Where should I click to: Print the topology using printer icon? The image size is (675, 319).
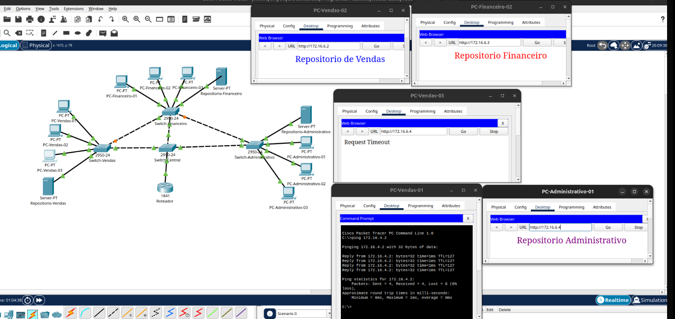click(30, 19)
